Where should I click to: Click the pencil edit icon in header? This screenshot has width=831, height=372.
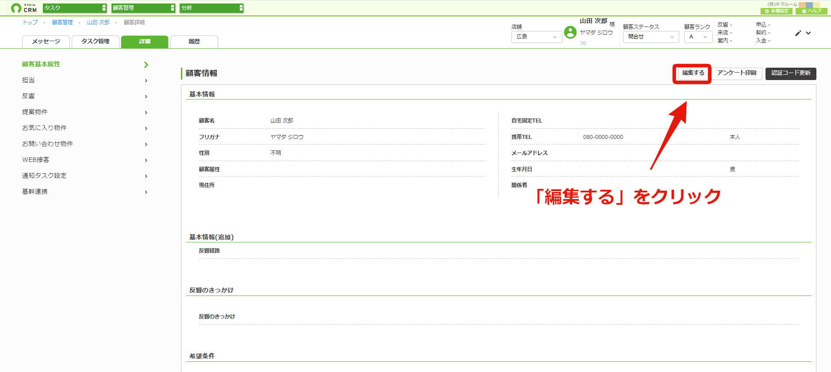798,33
